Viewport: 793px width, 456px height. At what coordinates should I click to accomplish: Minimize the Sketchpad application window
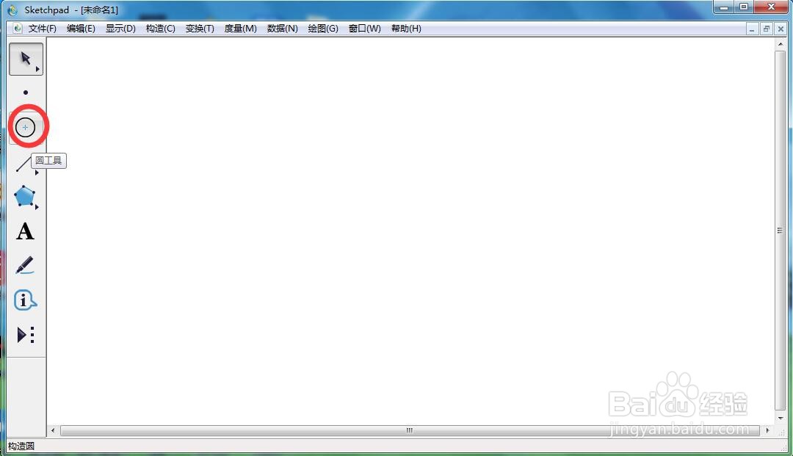tap(724, 7)
